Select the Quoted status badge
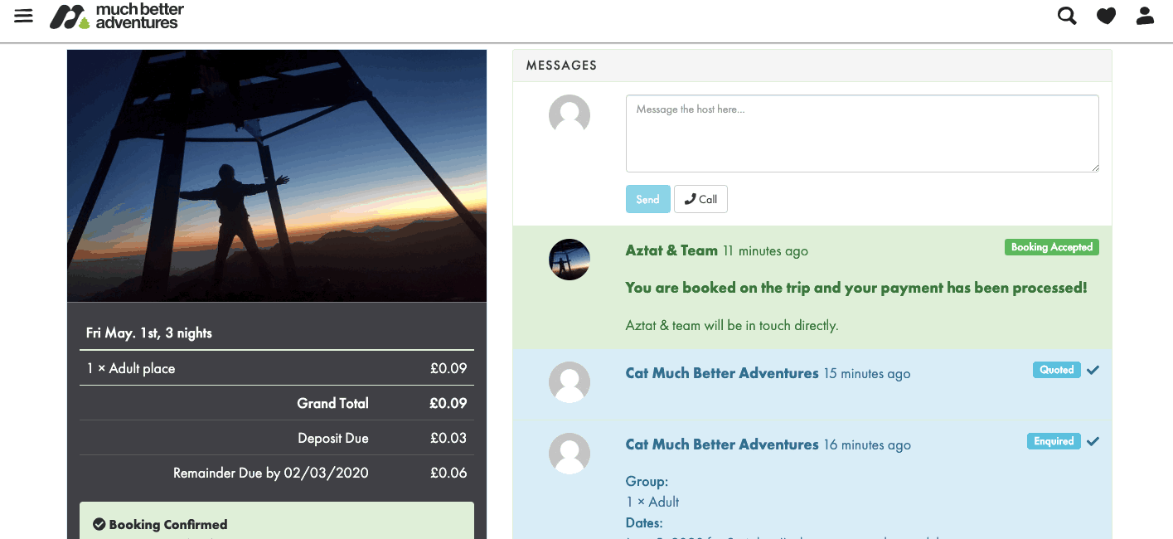Image resolution: width=1173 pixels, height=539 pixels. coord(1056,370)
